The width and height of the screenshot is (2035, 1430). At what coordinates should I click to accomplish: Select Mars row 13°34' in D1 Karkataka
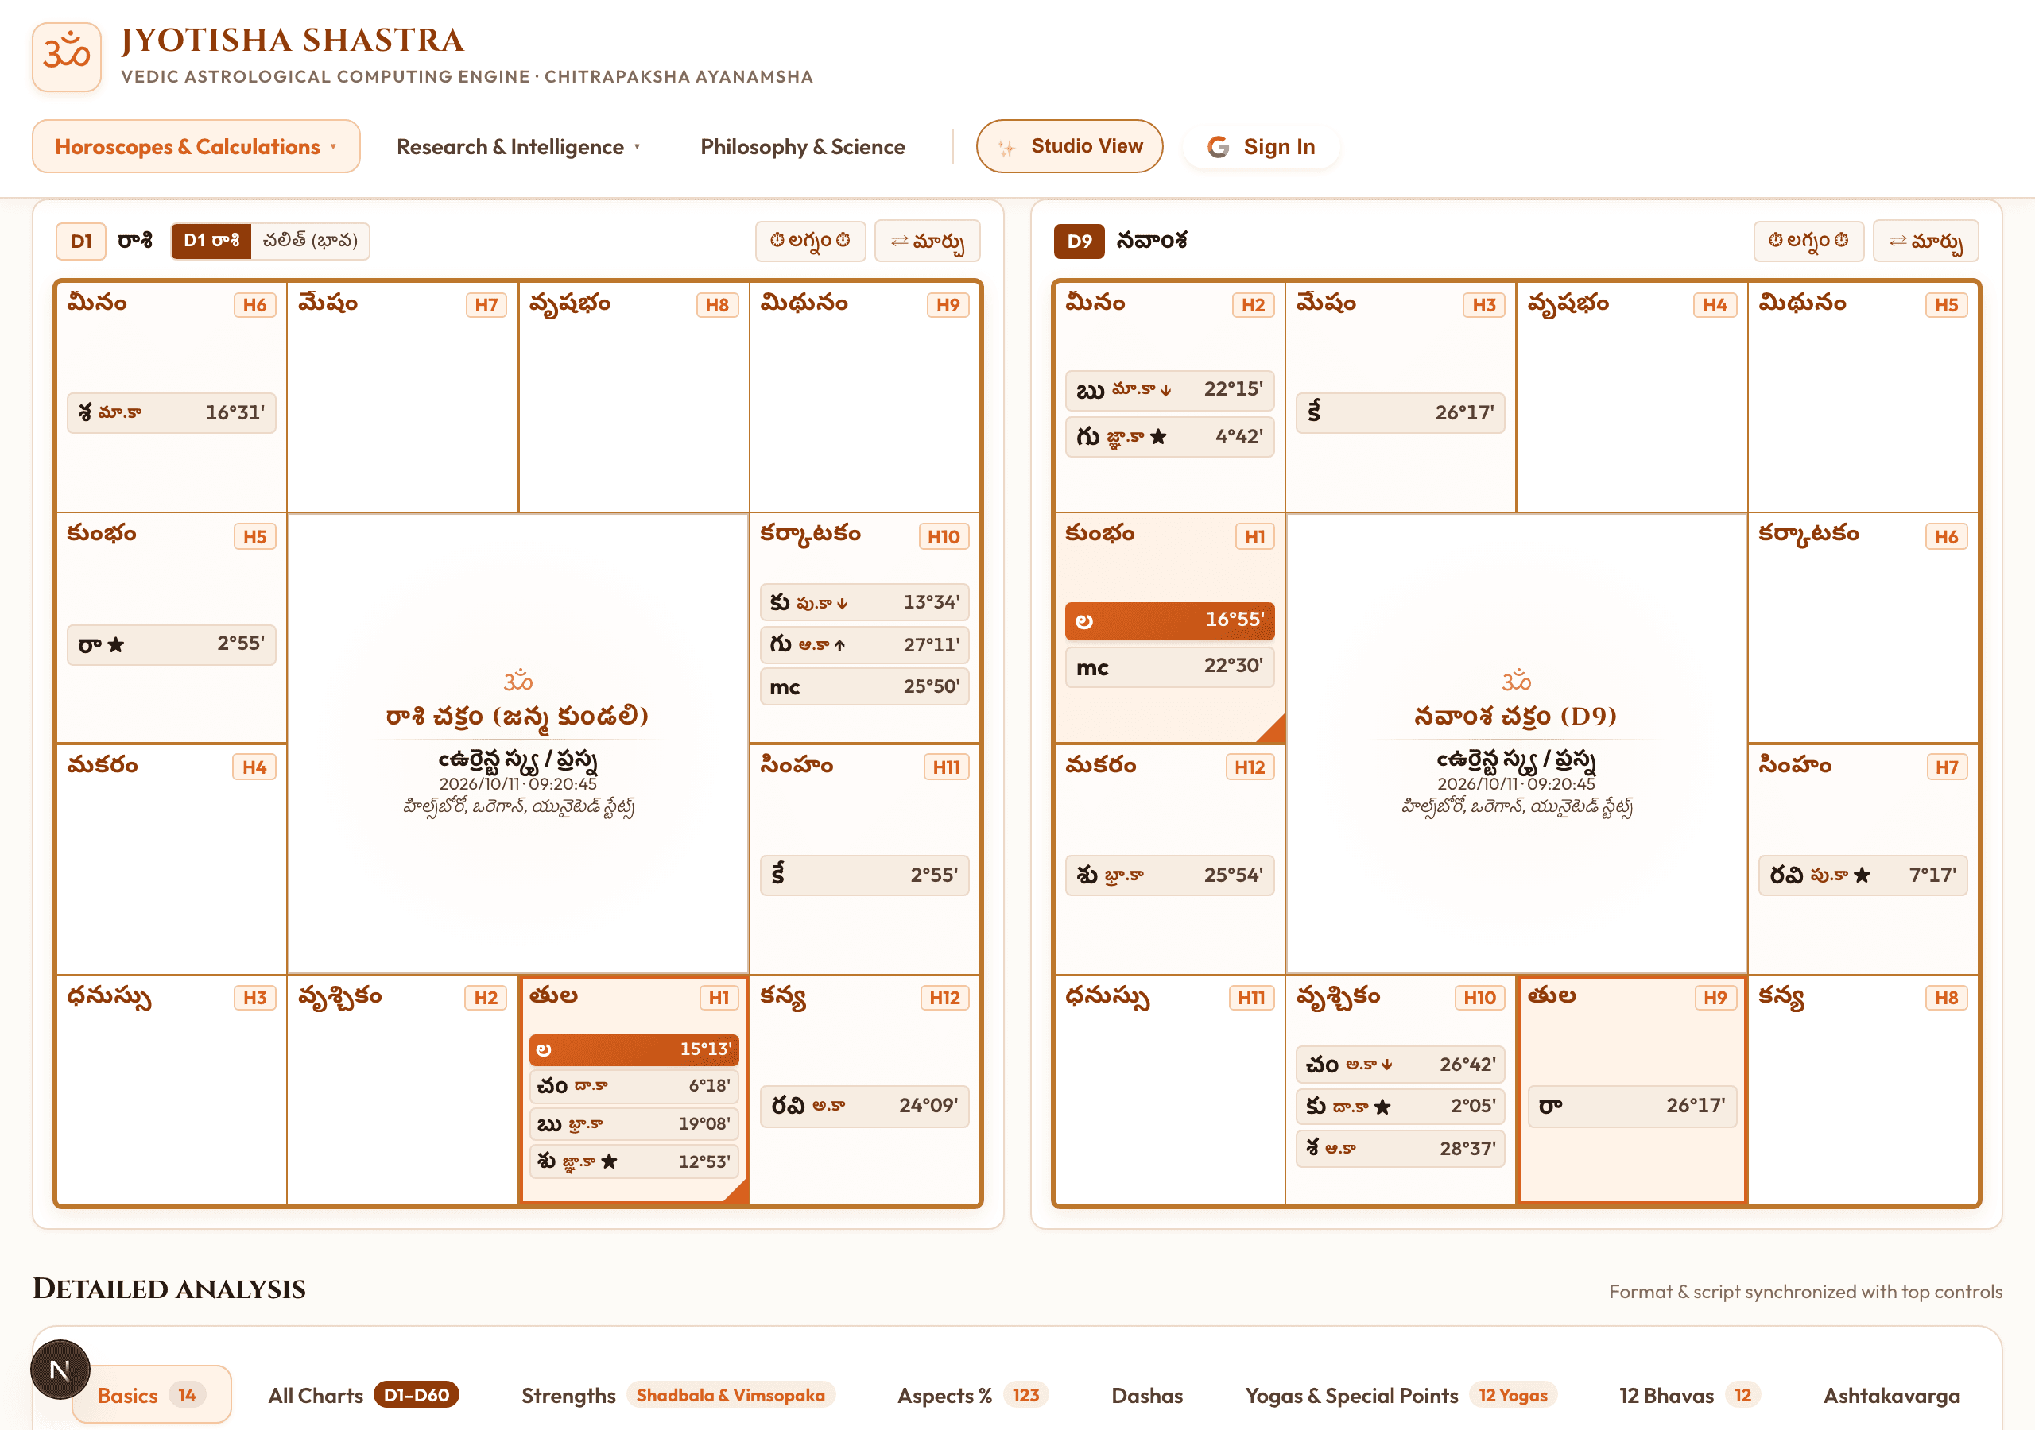tap(864, 602)
